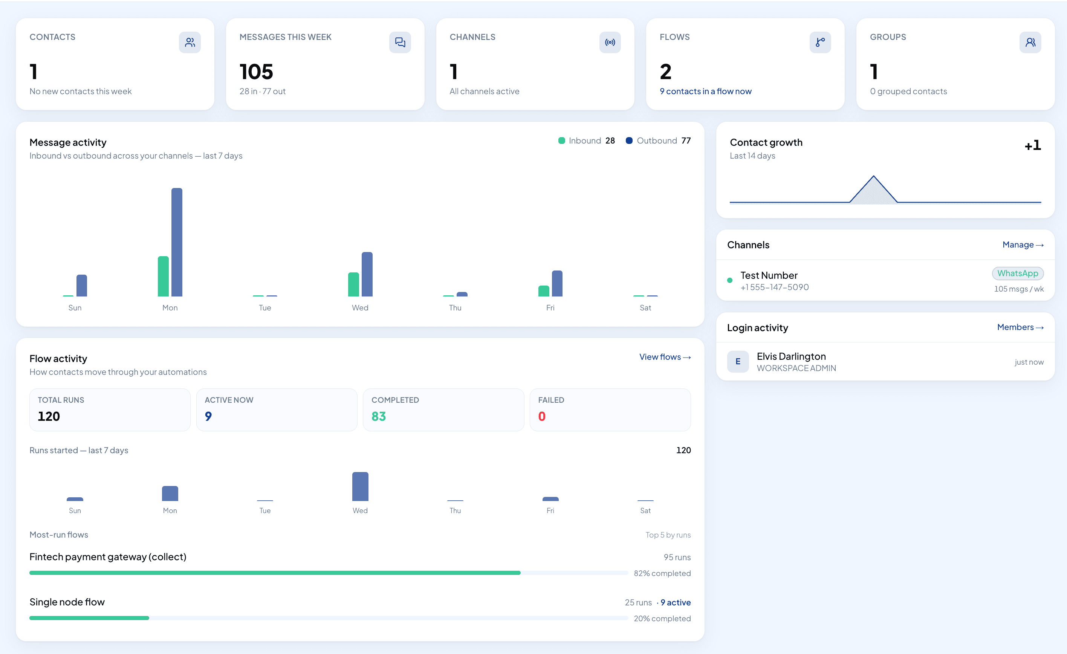
Task: Click the 'Flow activity' heading
Action: [x=58, y=359]
